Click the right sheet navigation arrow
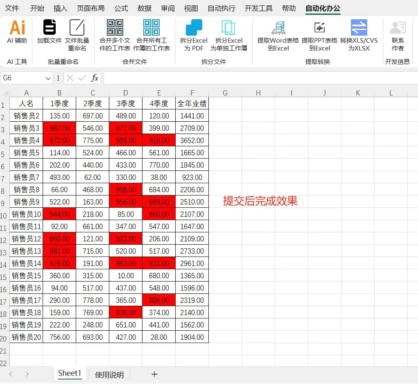The width and height of the screenshot is (418, 384). [x=27, y=374]
